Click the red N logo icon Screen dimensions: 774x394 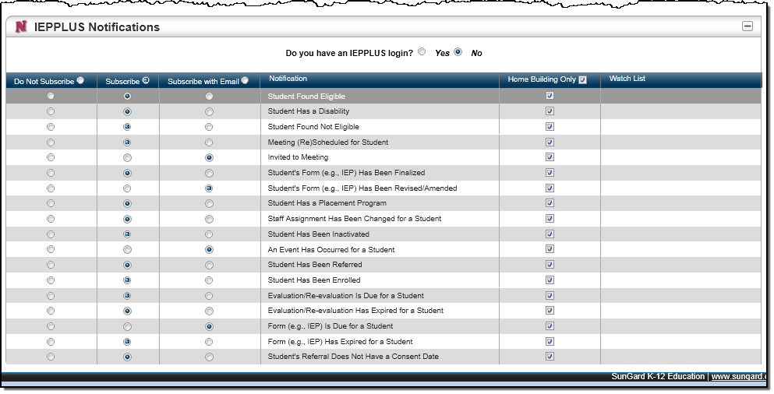[20, 27]
